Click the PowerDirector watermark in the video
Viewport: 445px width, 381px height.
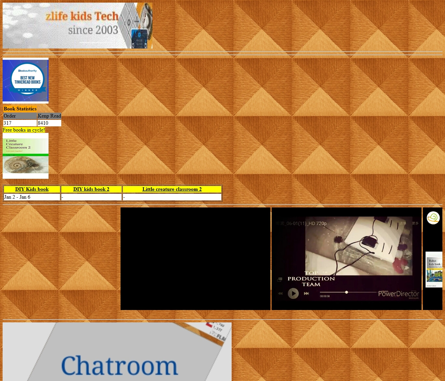click(x=398, y=294)
